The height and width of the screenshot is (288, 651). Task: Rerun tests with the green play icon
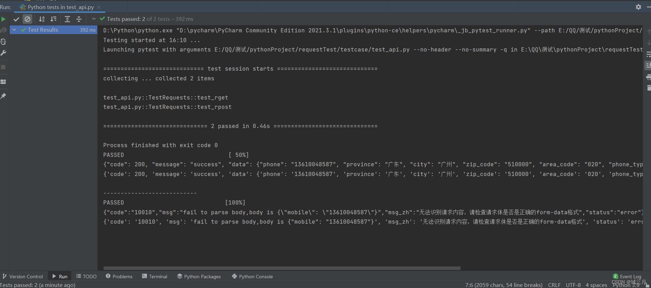pyautogui.click(x=3, y=19)
